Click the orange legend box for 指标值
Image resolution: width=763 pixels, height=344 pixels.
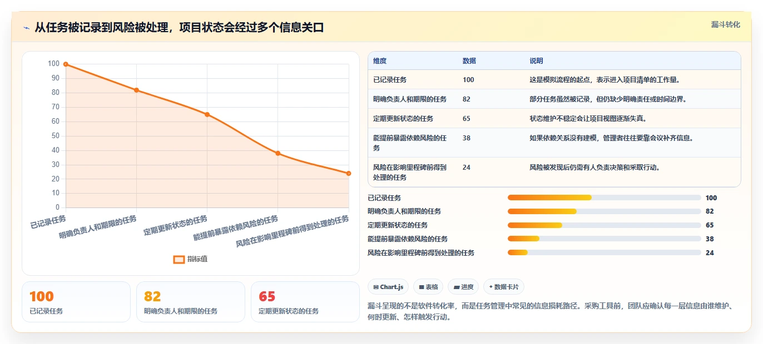(179, 259)
